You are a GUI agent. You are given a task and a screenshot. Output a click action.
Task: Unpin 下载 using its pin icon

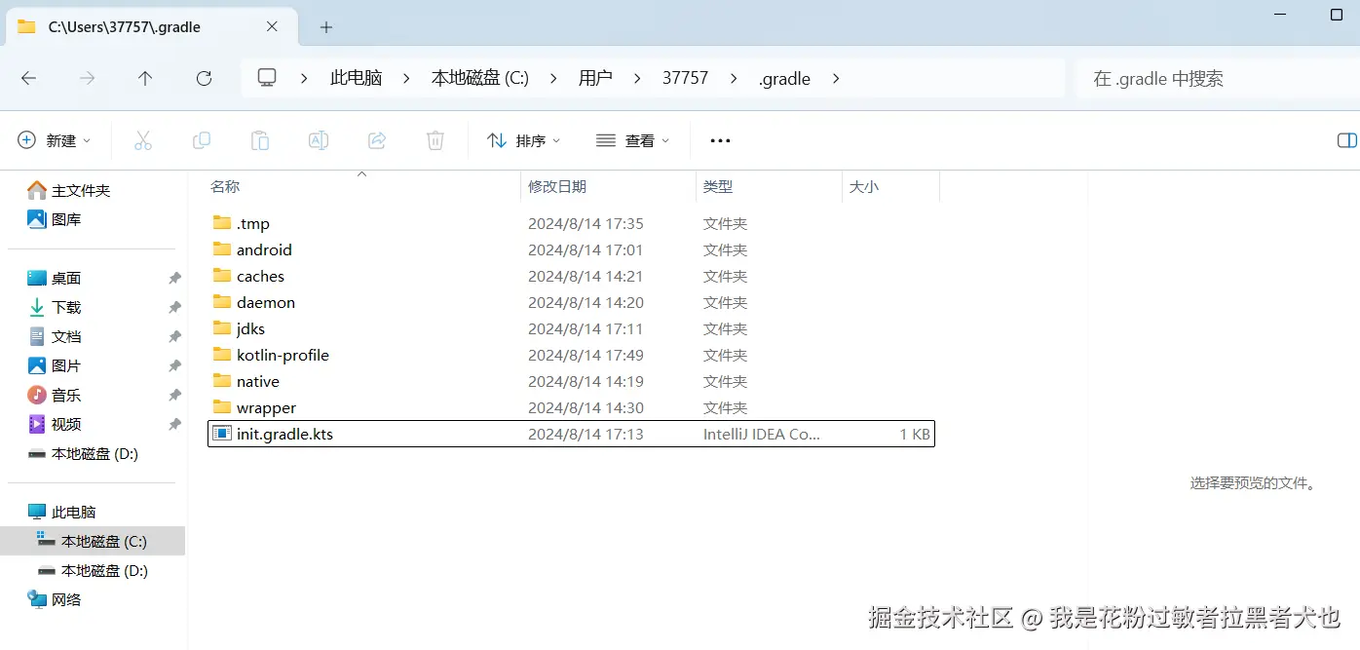[x=174, y=307]
